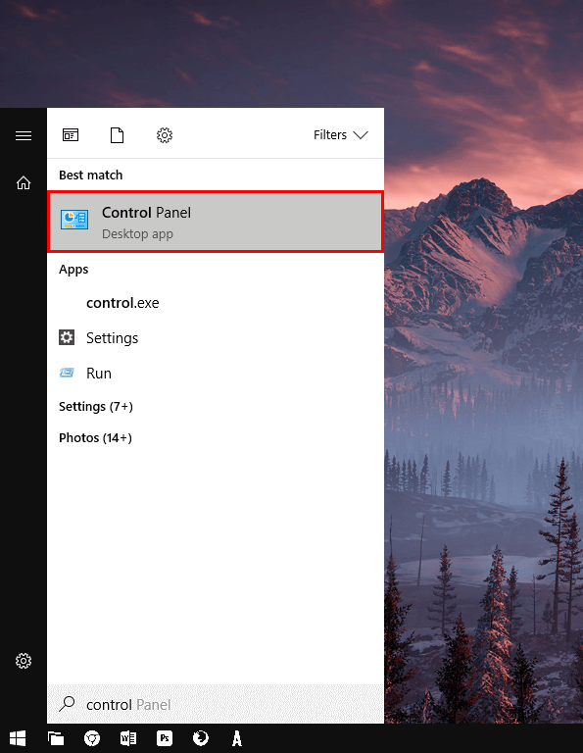
Task: Open the Settings app result
Action: pyautogui.click(x=216, y=338)
